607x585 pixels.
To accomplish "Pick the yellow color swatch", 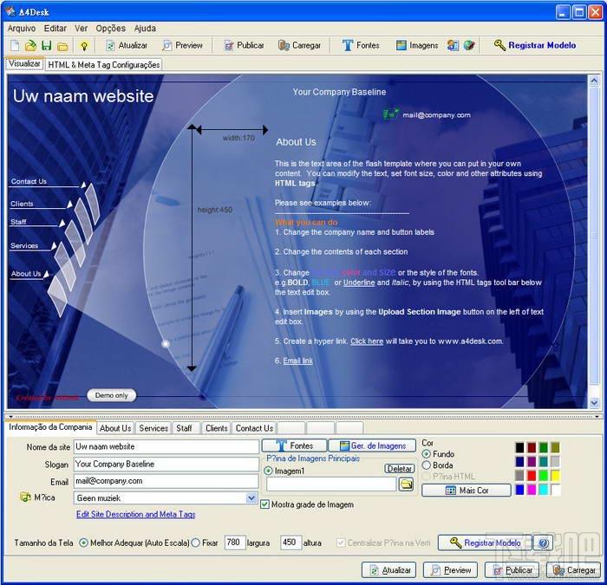I will tap(555, 475).
